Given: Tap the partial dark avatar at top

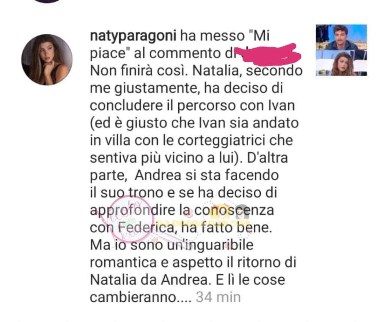Looking at the screenshot, I should coord(47,1).
